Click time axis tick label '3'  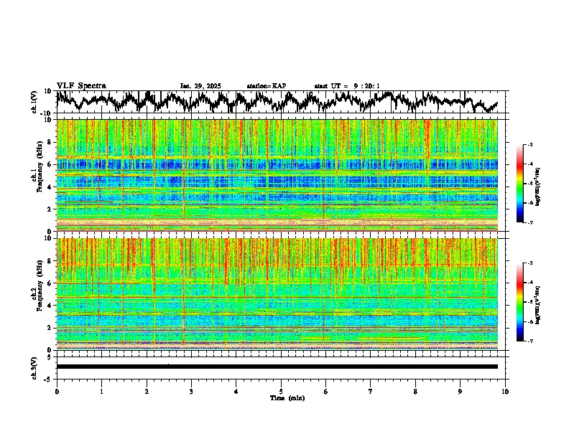click(x=191, y=392)
